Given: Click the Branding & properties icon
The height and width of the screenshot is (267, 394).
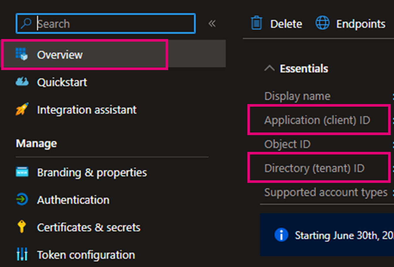Looking at the screenshot, I should click(x=22, y=172).
